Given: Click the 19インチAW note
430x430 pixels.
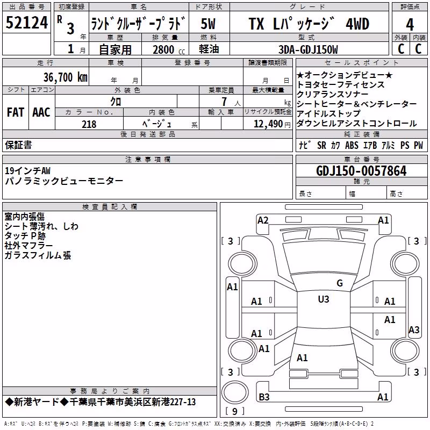Looking at the screenshot, I should point(28,171).
